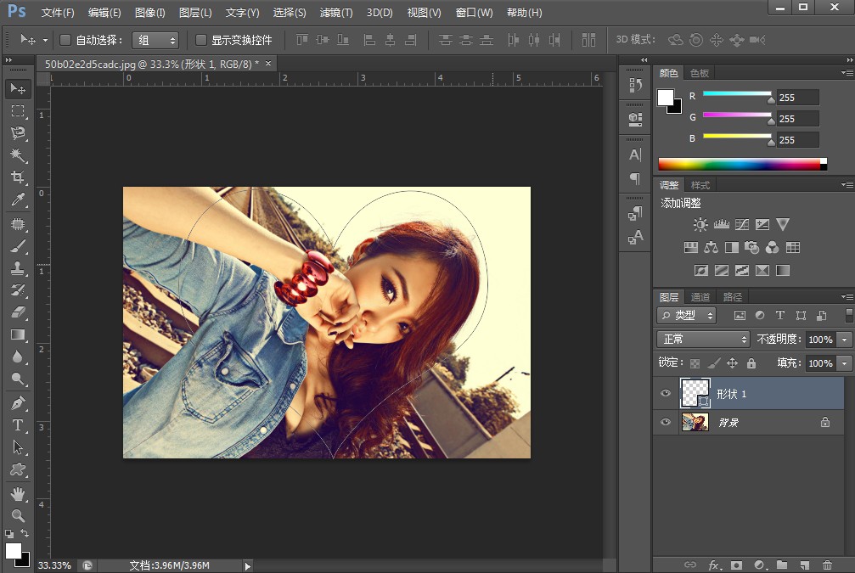Viewport: 855px width, 573px height.
Task: Add a Brightness/Contrast adjustment
Action: tap(700, 225)
